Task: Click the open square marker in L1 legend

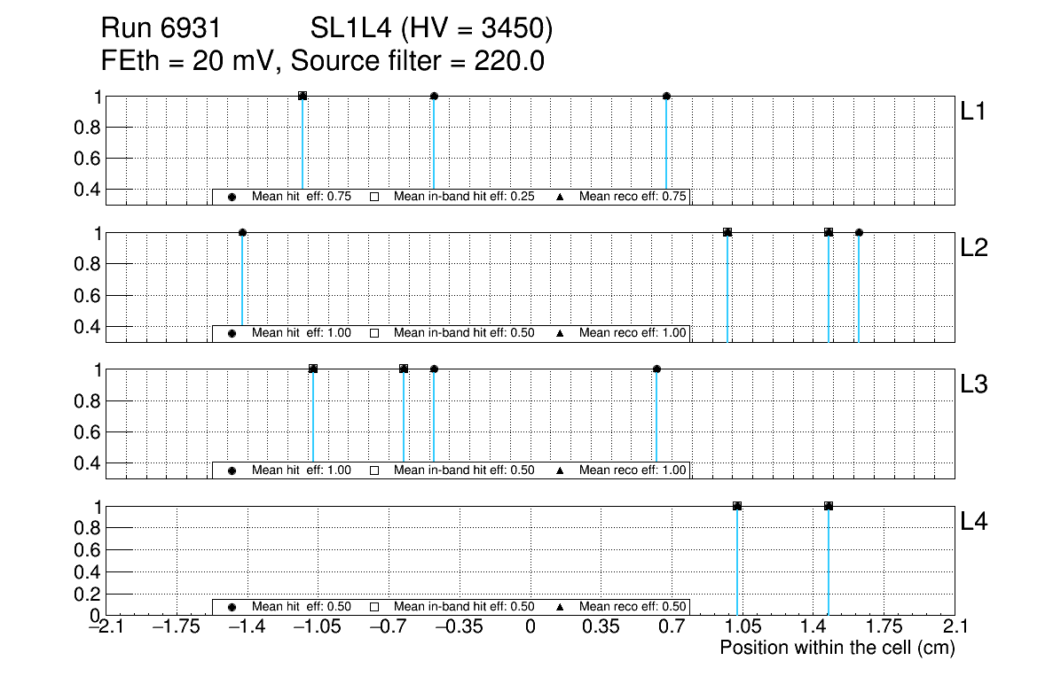Action: click(x=374, y=198)
